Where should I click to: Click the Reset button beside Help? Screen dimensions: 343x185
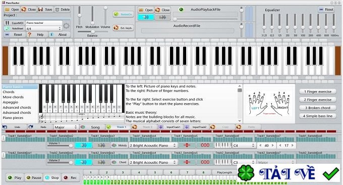point(15,35)
